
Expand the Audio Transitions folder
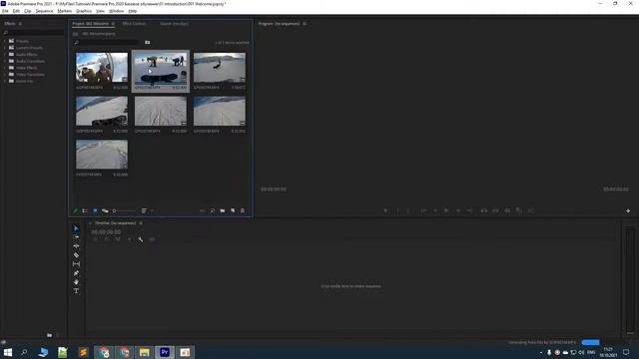click(x=5, y=61)
